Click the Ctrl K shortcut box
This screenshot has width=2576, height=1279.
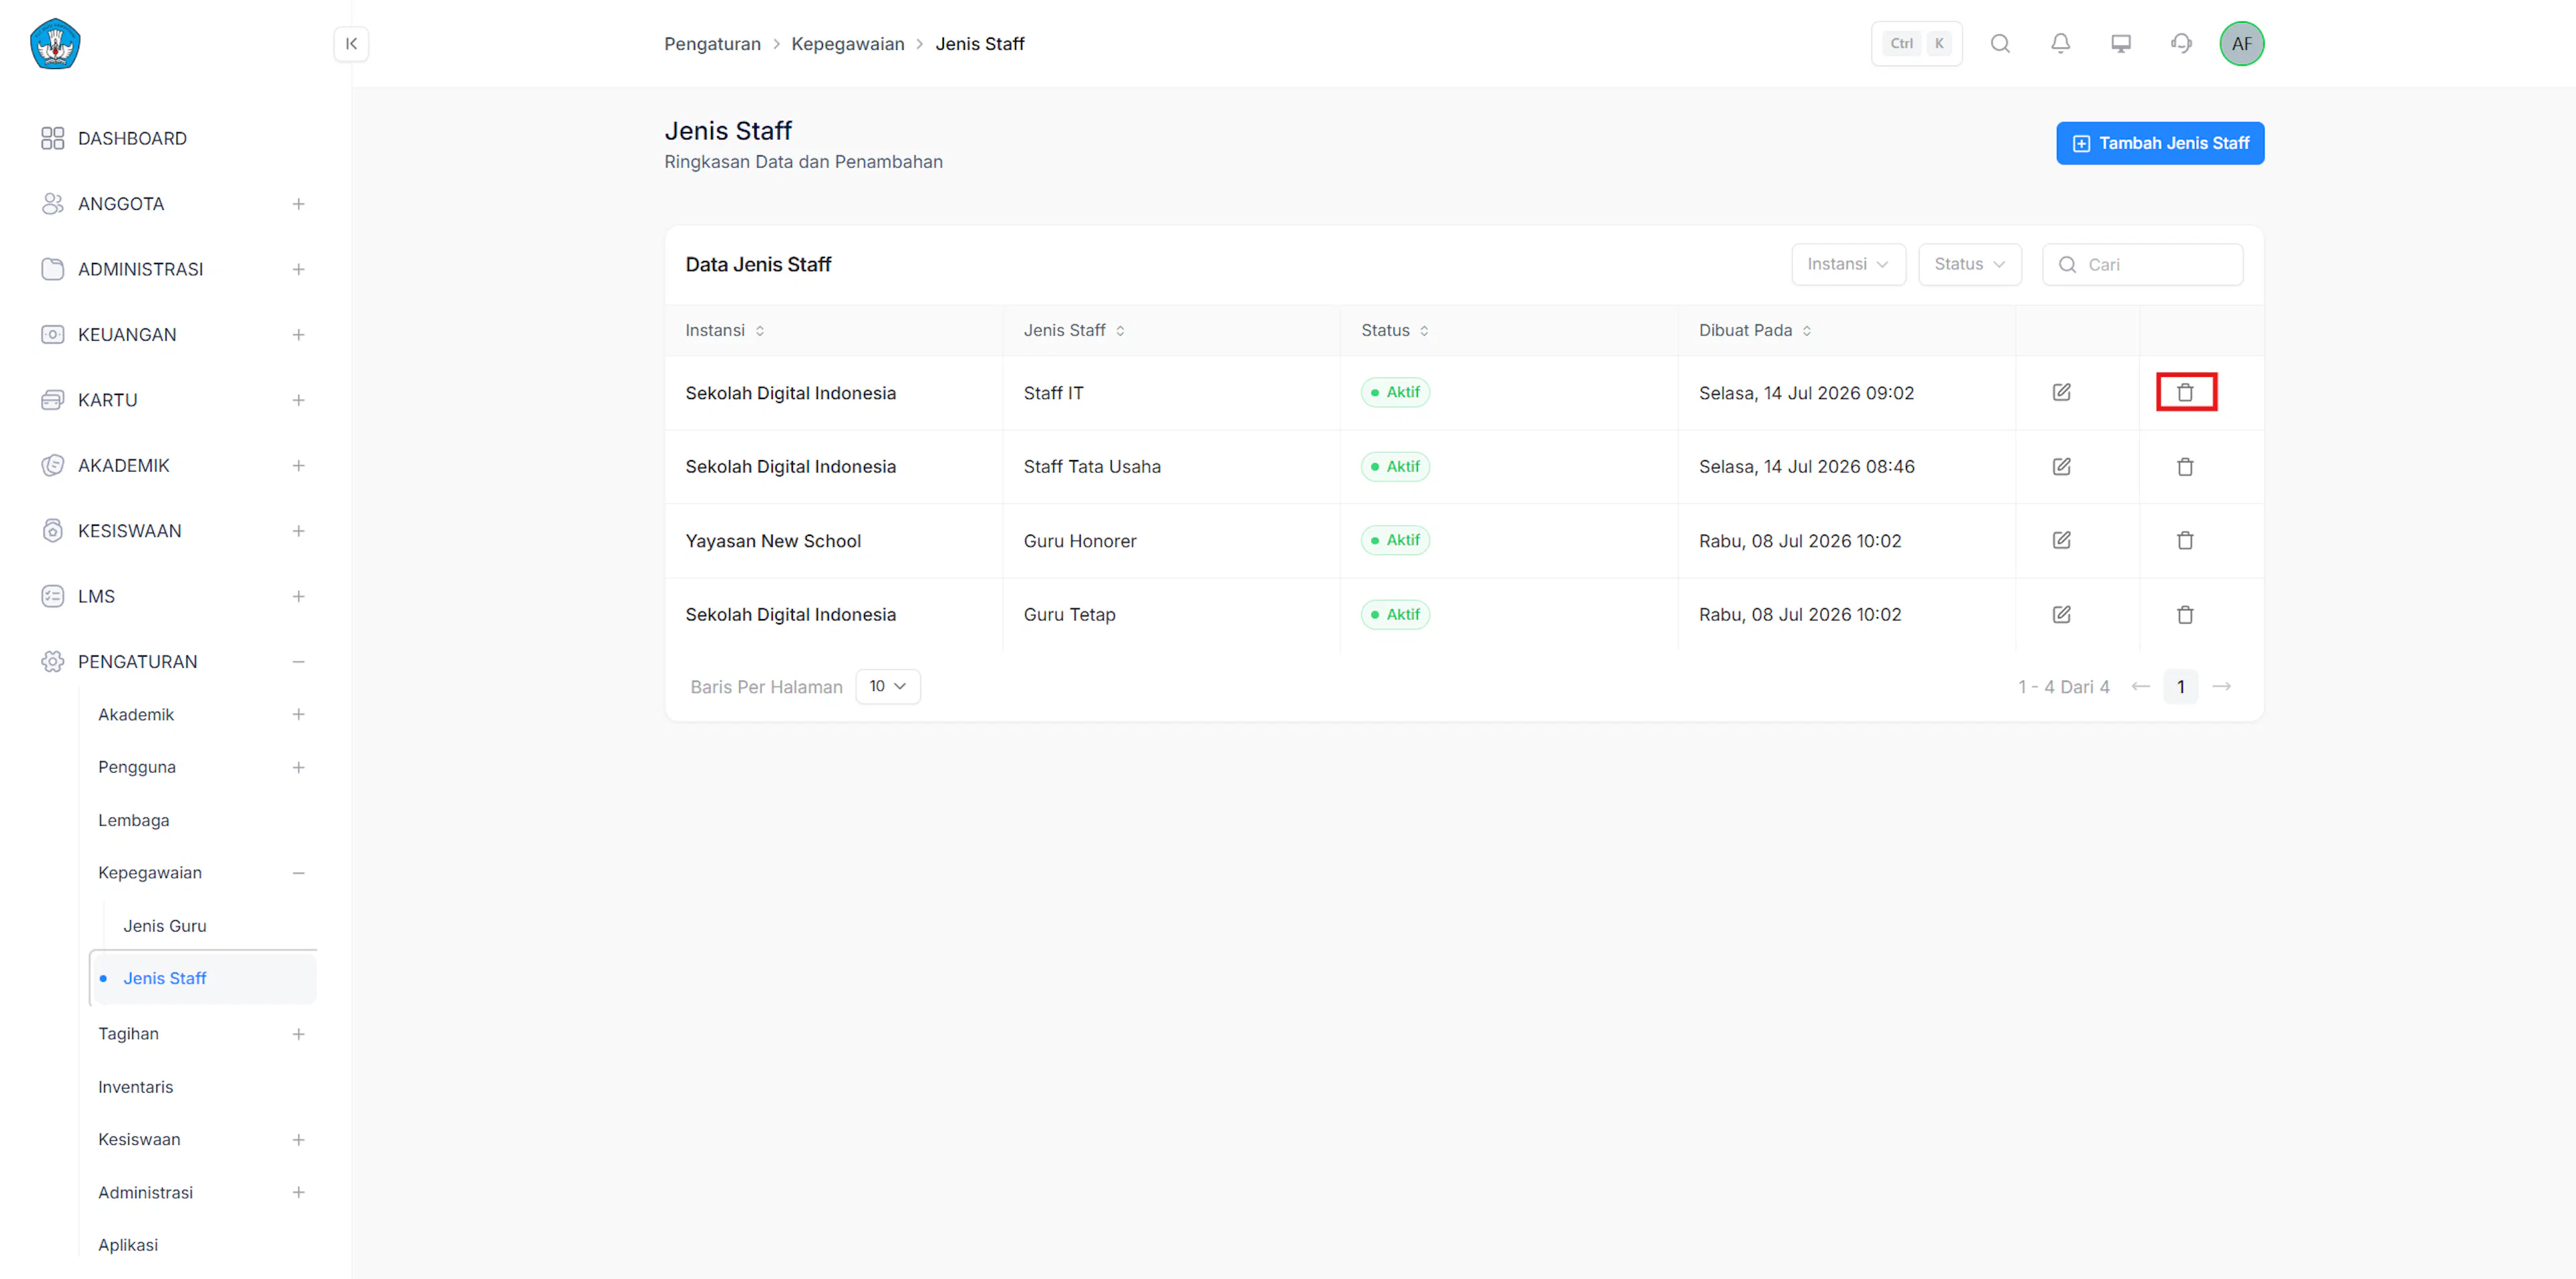coord(1916,43)
